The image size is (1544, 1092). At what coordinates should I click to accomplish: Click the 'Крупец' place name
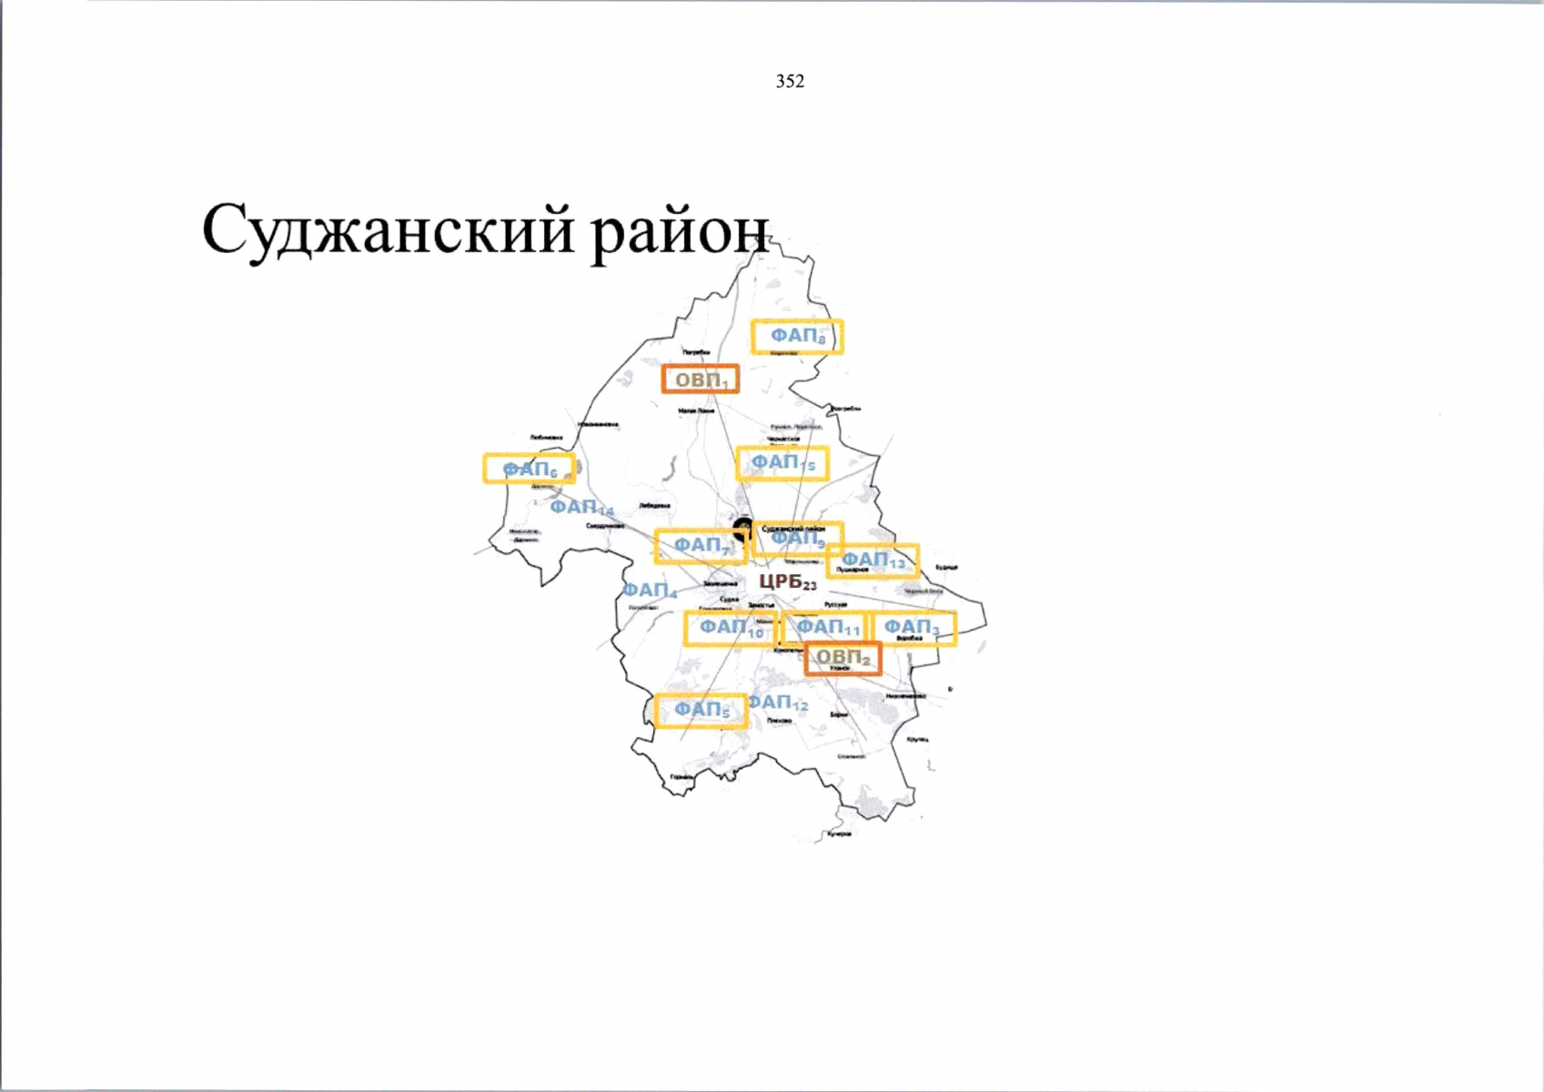(917, 739)
